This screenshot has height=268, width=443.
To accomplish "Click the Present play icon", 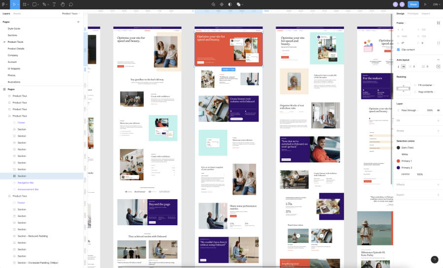I will 425,4.
